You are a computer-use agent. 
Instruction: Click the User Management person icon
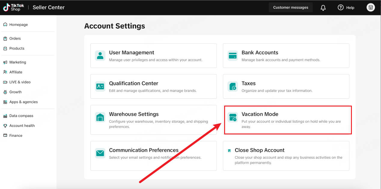click(x=100, y=56)
